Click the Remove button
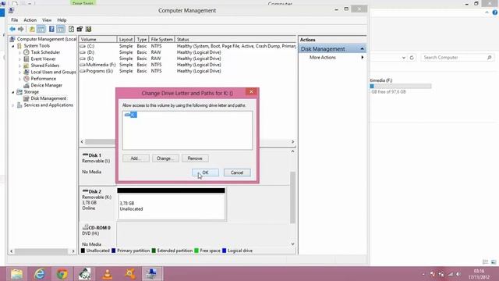 [195, 158]
